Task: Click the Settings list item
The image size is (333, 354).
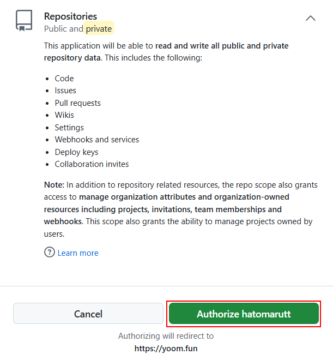Action: [x=69, y=128]
